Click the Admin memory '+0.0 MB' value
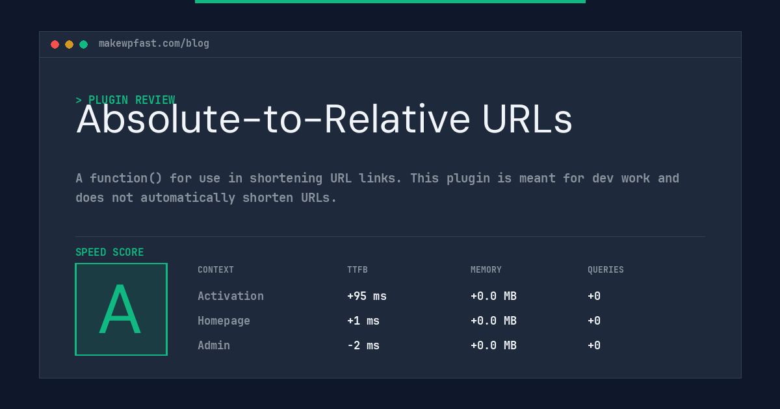The height and width of the screenshot is (409, 780). click(x=493, y=345)
